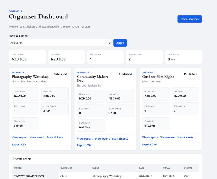The image size is (217, 179).
Task: Export CSV for Outdoor Film Night
Action: point(149,144)
